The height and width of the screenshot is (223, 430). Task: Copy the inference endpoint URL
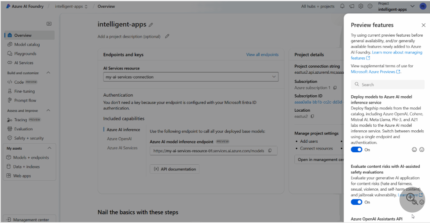pos(270,151)
